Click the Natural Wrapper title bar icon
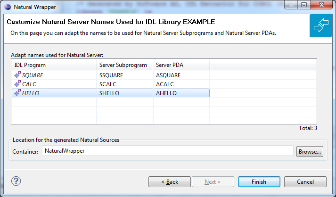The image size is (336, 197). 8,7
